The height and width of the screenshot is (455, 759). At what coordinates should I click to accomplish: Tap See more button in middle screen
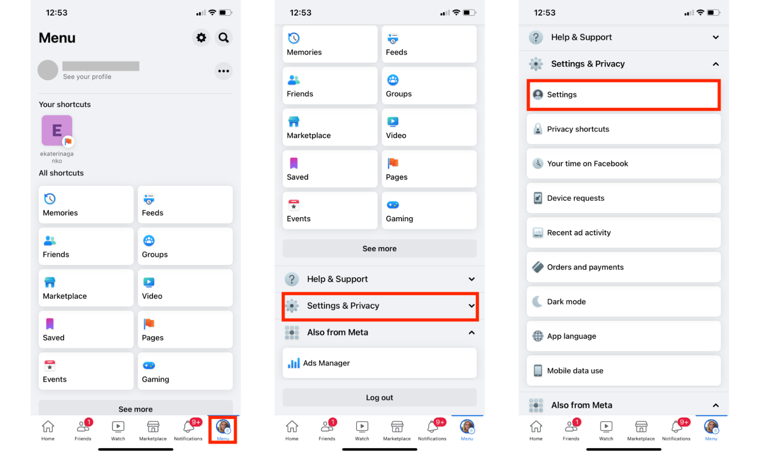pos(380,249)
